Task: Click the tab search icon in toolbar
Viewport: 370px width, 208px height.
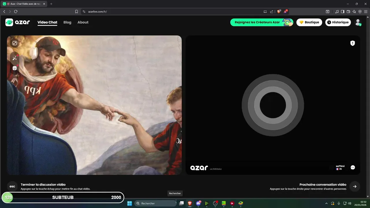Action: tap(328, 12)
